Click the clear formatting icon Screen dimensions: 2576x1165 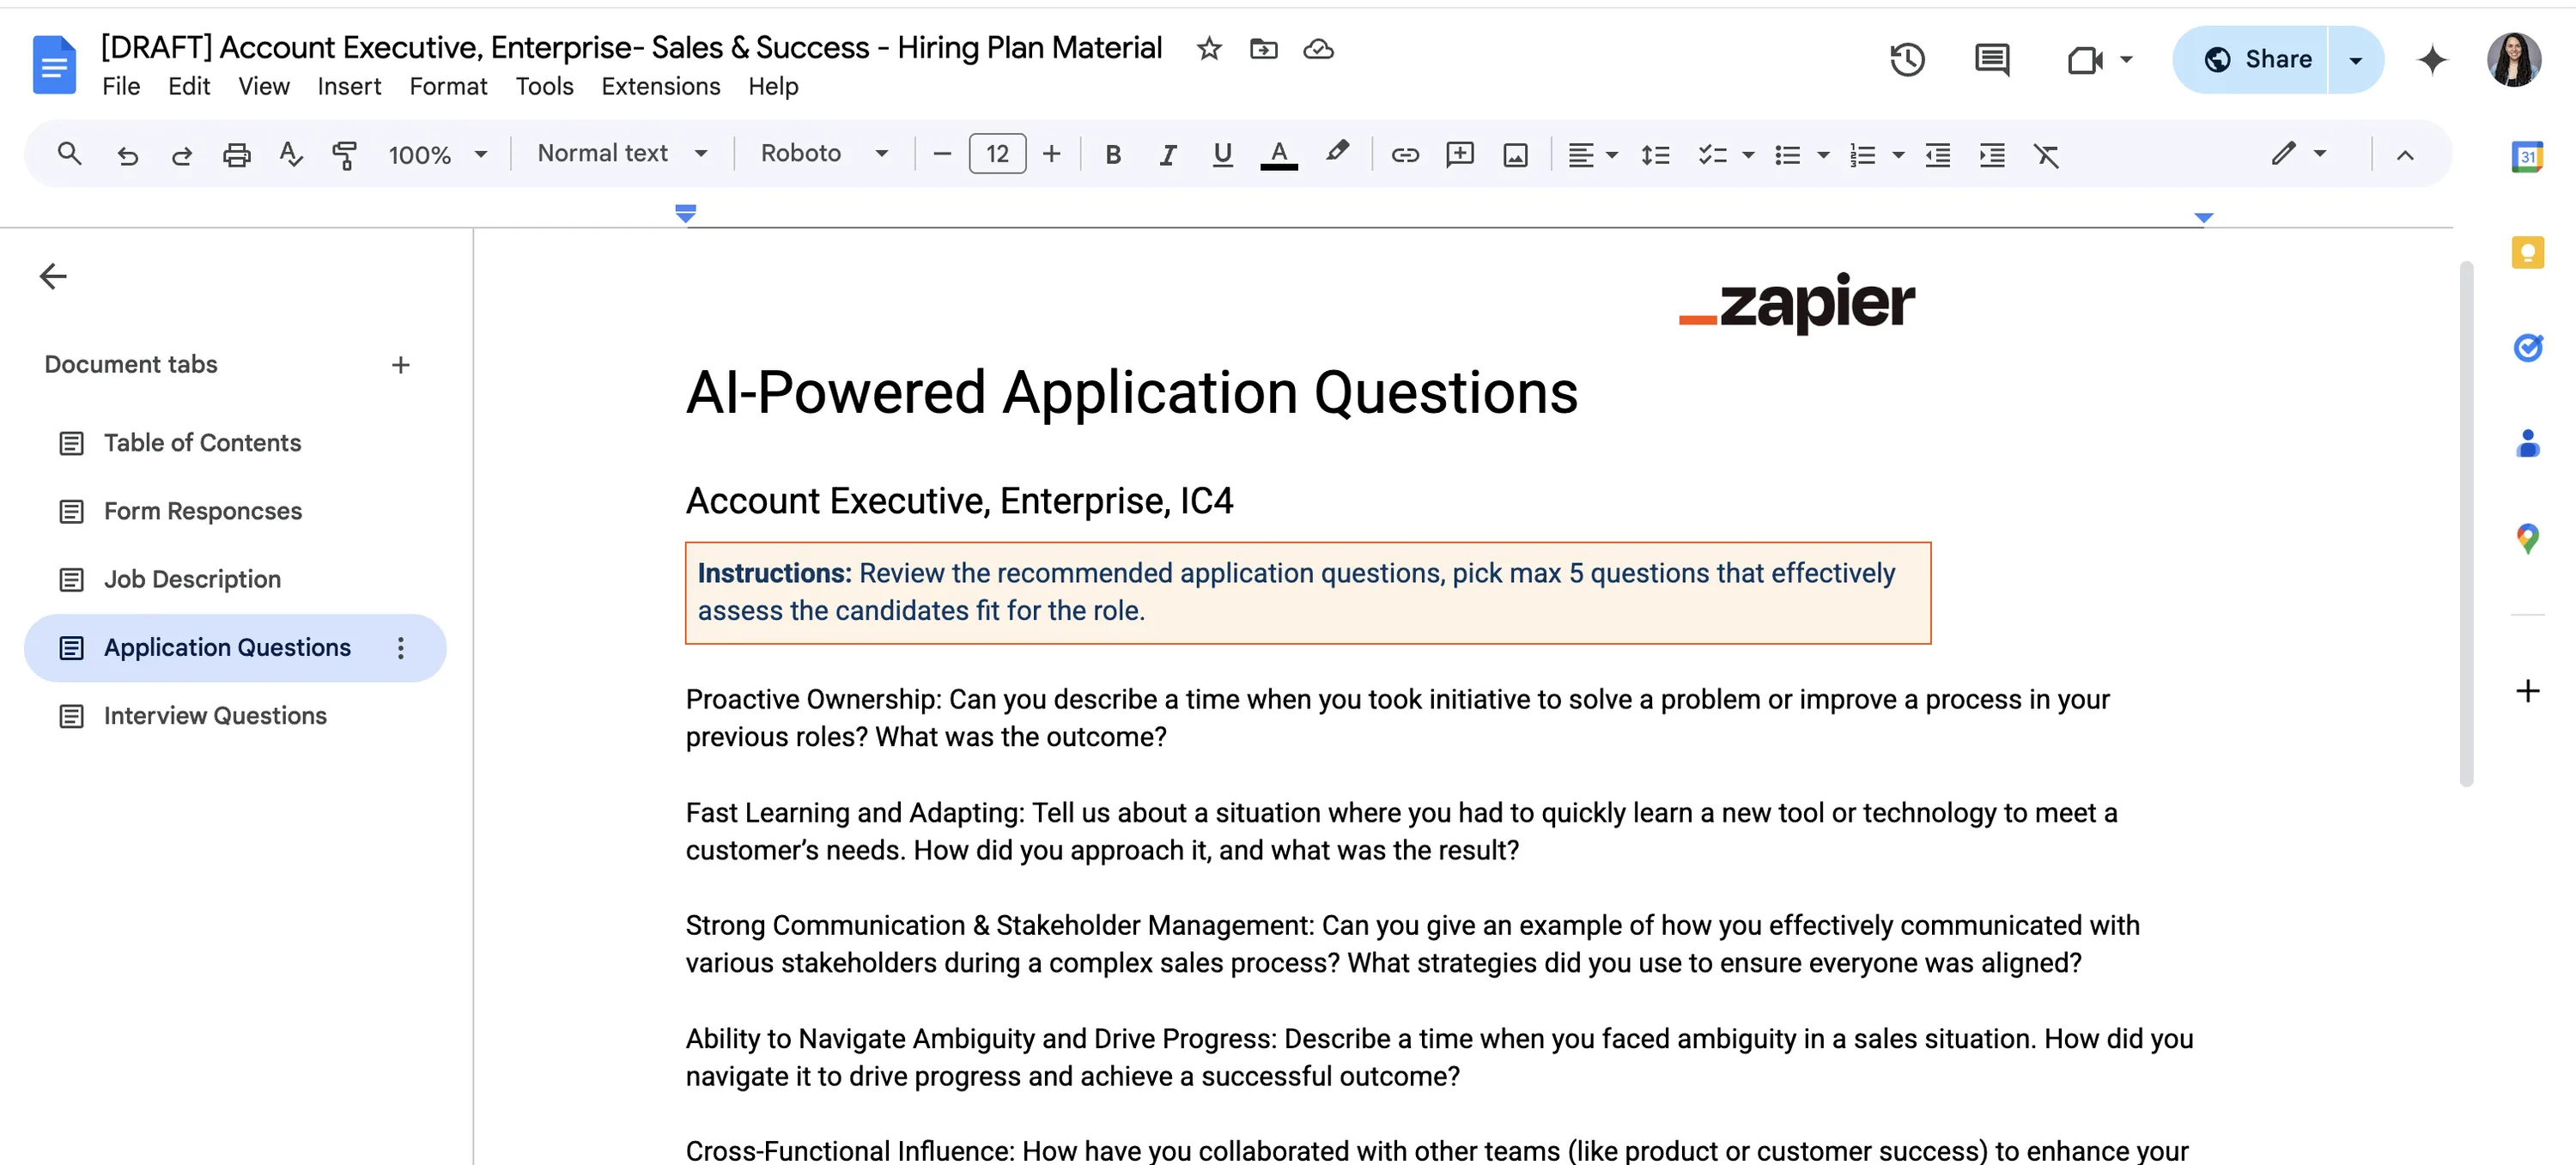coord(2046,155)
